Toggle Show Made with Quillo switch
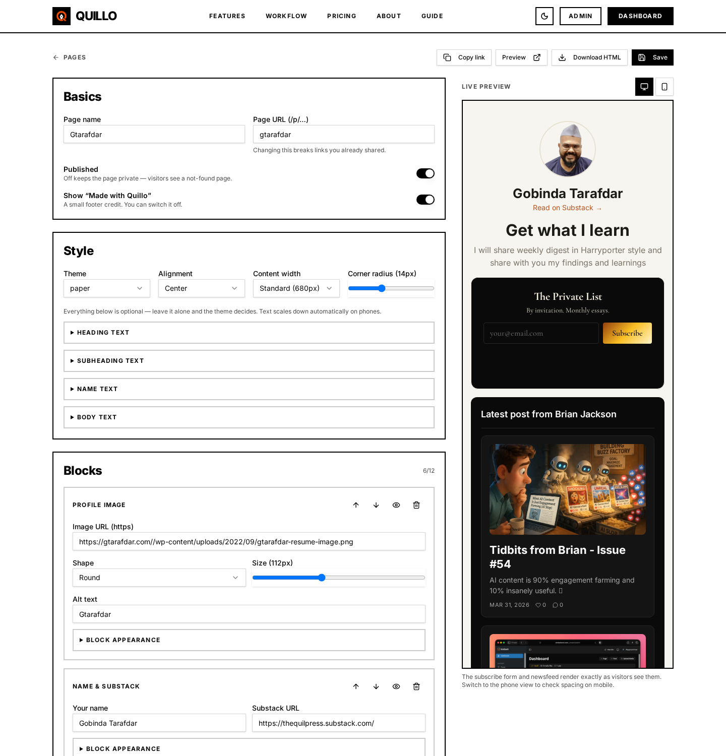The image size is (726, 756). pos(426,200)
